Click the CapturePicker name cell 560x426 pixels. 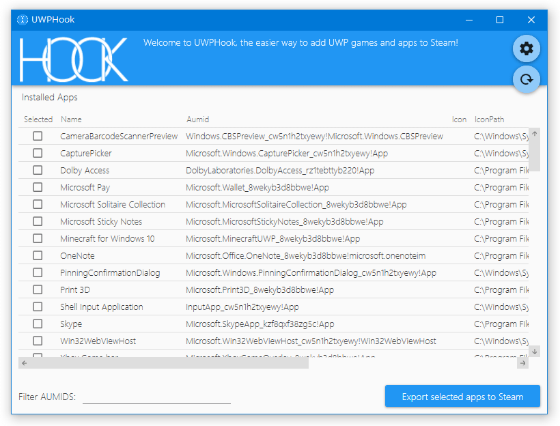(86, 153)
